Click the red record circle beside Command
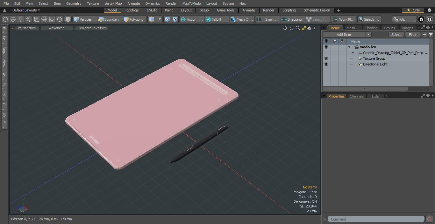This screenshot has width=435, height=224. tap(429, 219)
